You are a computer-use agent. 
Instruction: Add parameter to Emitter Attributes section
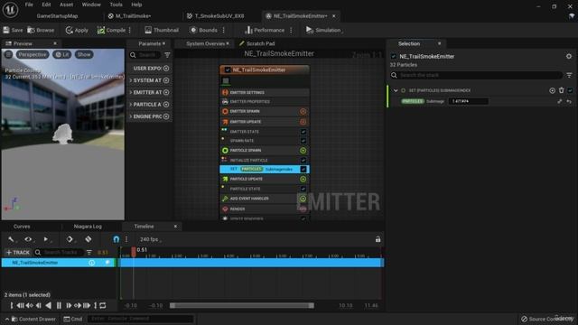pyautogui.click(x=166, y=92)
